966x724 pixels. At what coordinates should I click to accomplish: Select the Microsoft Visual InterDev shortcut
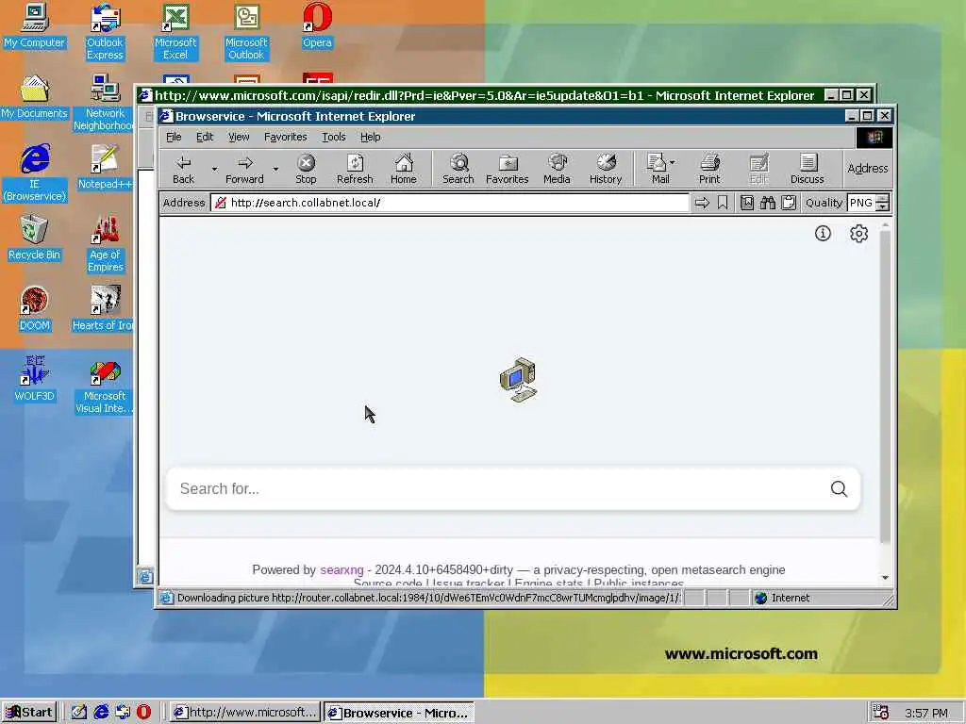[x=104, y=387]
